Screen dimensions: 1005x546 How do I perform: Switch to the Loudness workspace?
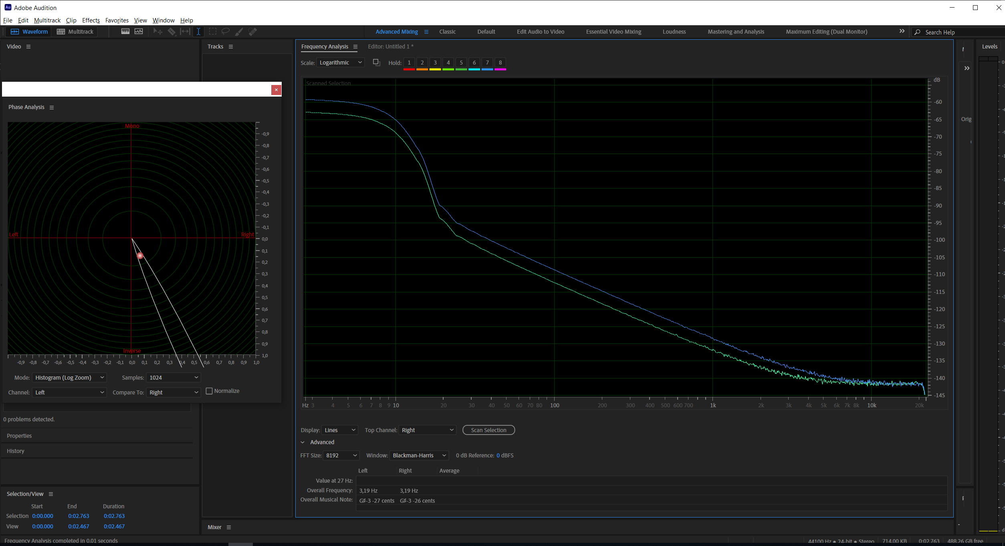674,32
